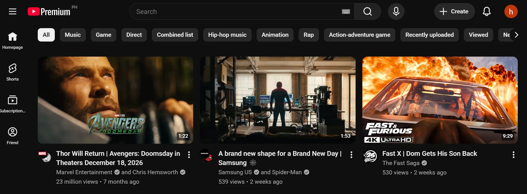Viewport: 527px width, 194px height.
Task: Click the 9:29 duration badge
Action: point(508,136)
